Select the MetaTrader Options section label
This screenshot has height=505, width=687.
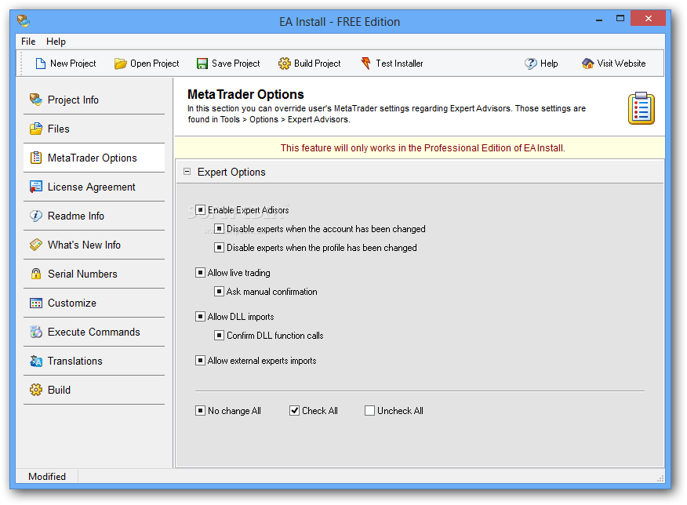(92, 158)
